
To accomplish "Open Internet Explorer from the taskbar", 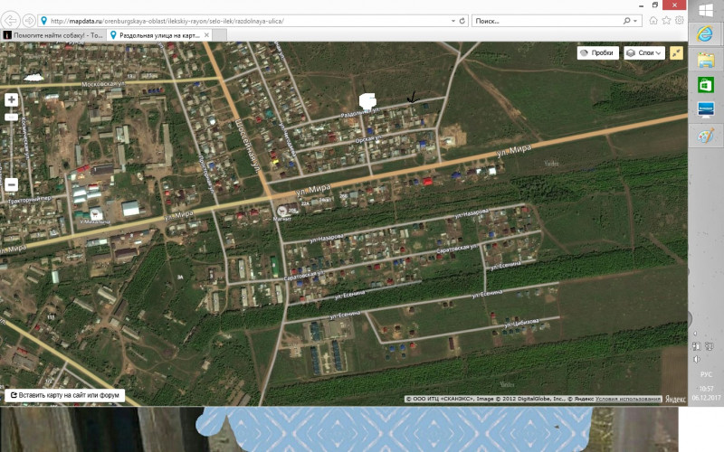I will point(705,33).
